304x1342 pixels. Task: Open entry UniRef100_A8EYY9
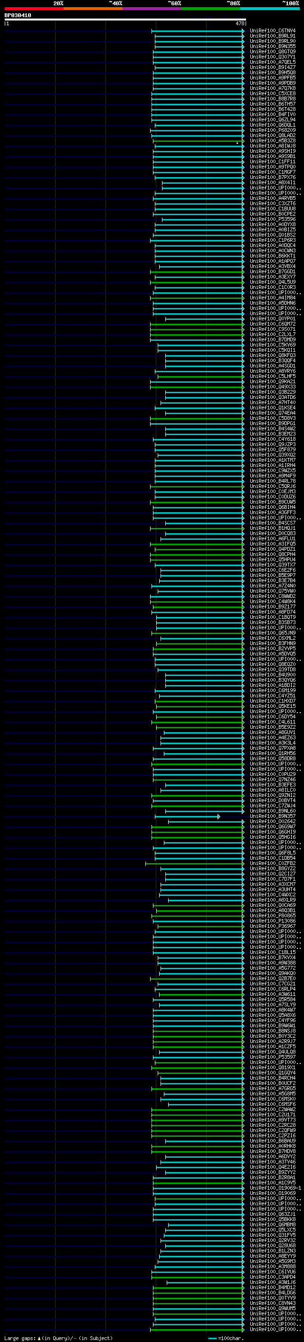click(x=273, y=1256)
